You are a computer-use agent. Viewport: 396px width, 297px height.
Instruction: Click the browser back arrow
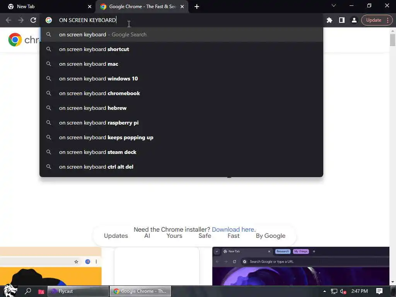point(9,20)
